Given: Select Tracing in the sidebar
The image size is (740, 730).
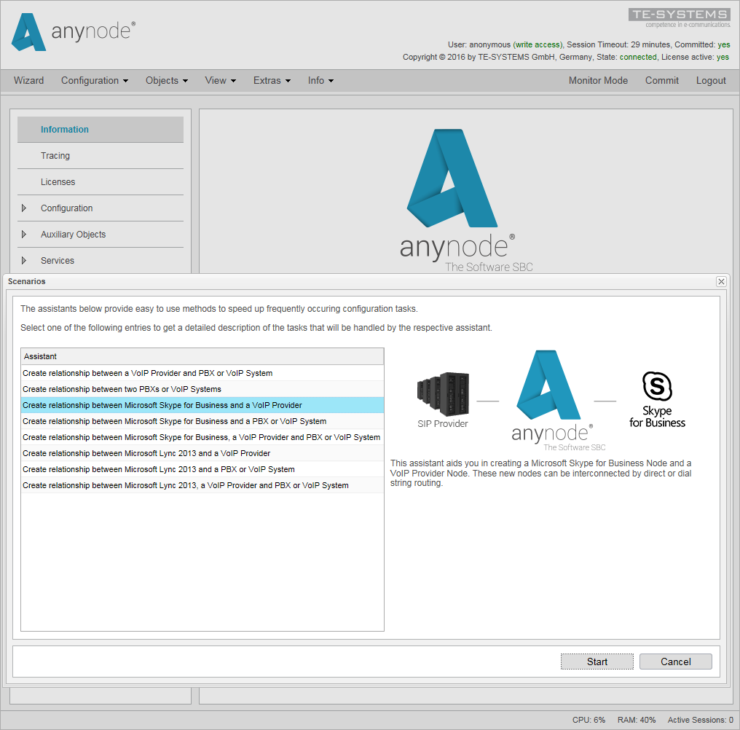Looking at the screenshot, I should point(101,156).
